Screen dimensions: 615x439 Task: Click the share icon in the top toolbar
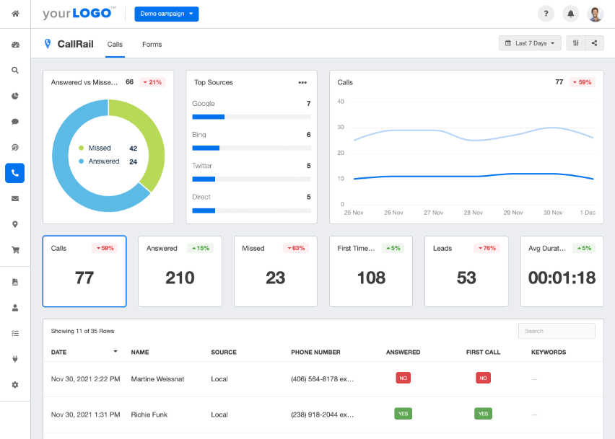(596, 43)
